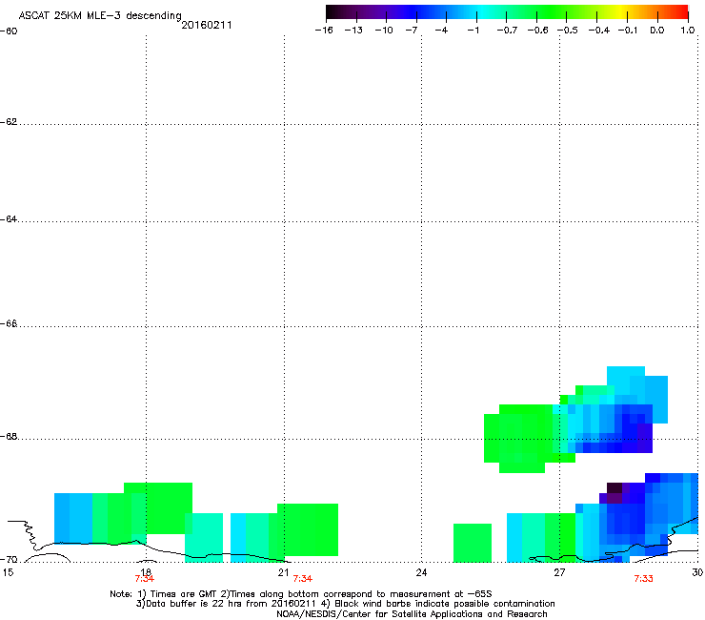705x620 pixels.
Task: Click the '-0.7' colorbar label
Action: click(x=507, y=31)
